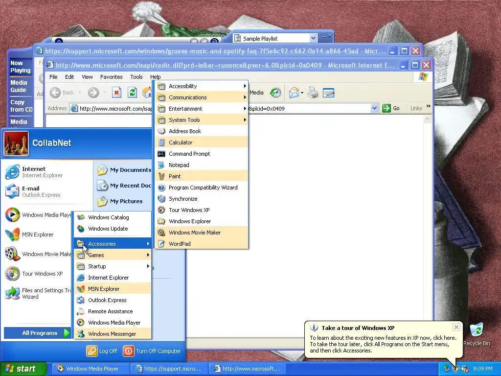
Task: Expand the Accessibility submenu
Action: (201, 86)
